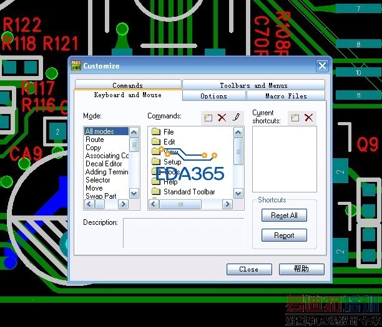Click Mode list scroll up arrow

(134, 133)
